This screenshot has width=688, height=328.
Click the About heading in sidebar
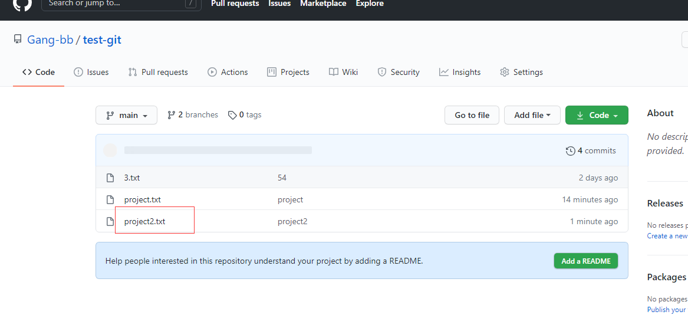click(x=660, y=113)
